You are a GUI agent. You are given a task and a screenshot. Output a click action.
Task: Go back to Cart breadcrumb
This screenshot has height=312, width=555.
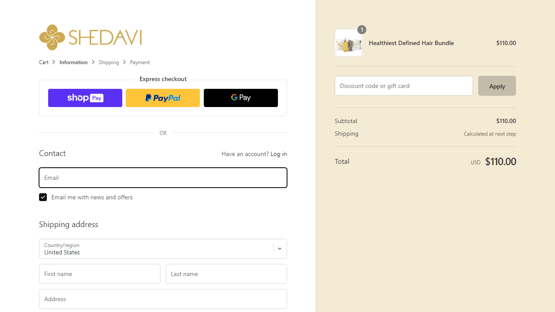click(x=44, y=62)
